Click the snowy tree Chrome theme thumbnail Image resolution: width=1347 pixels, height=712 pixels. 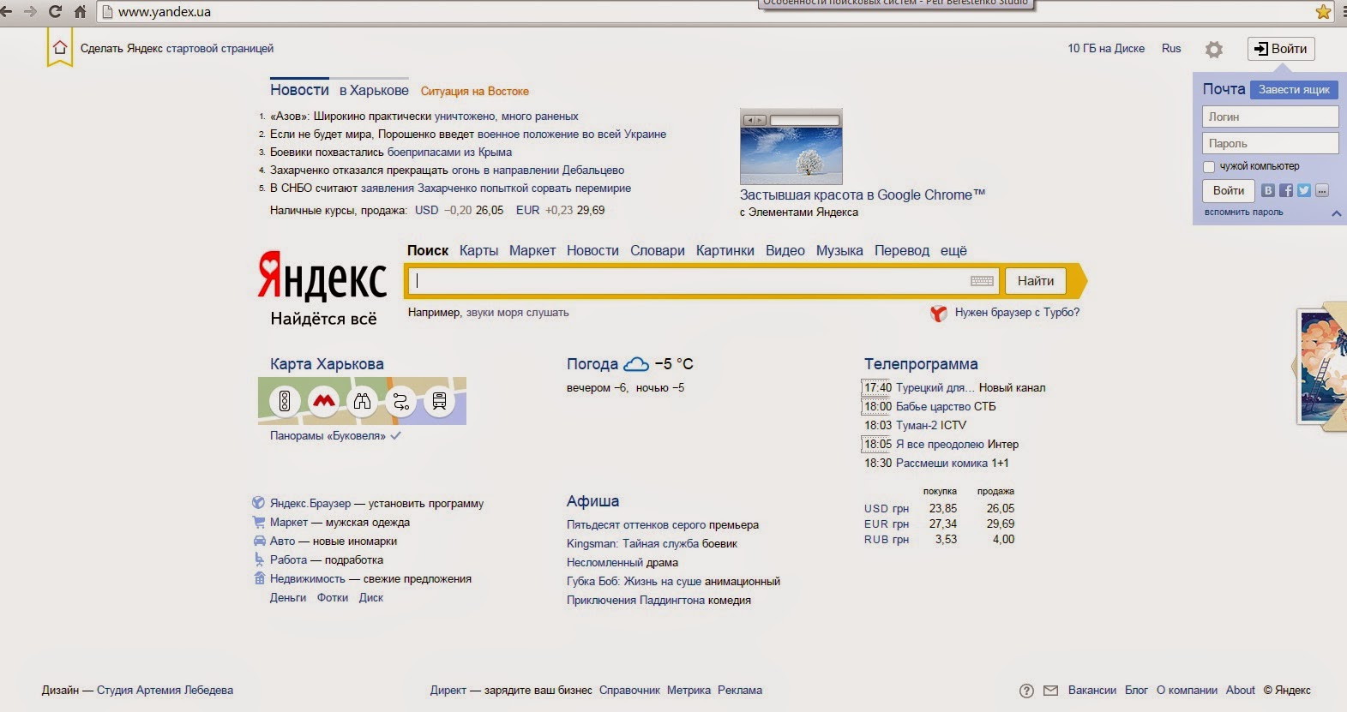click(791, 147)
